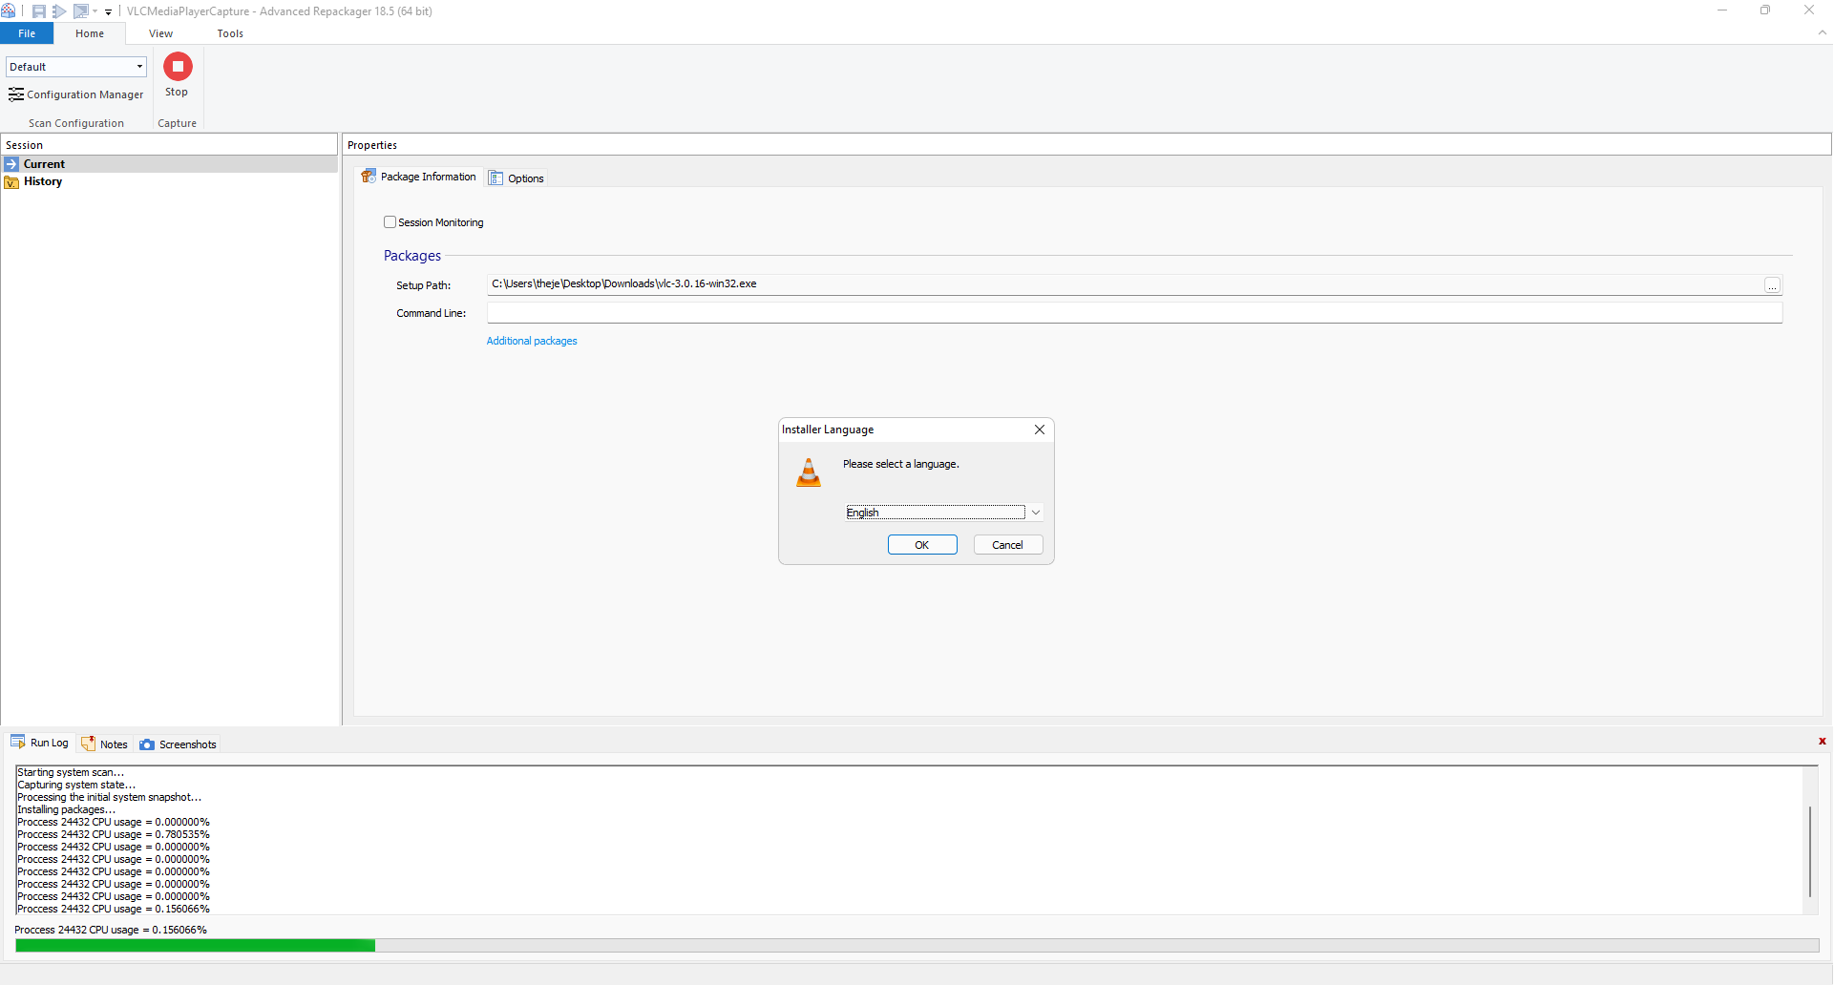Screen dimensions: 1834x985
Task: Open the English language dropdown in installer dialog
Action: (x=943, y=513)
